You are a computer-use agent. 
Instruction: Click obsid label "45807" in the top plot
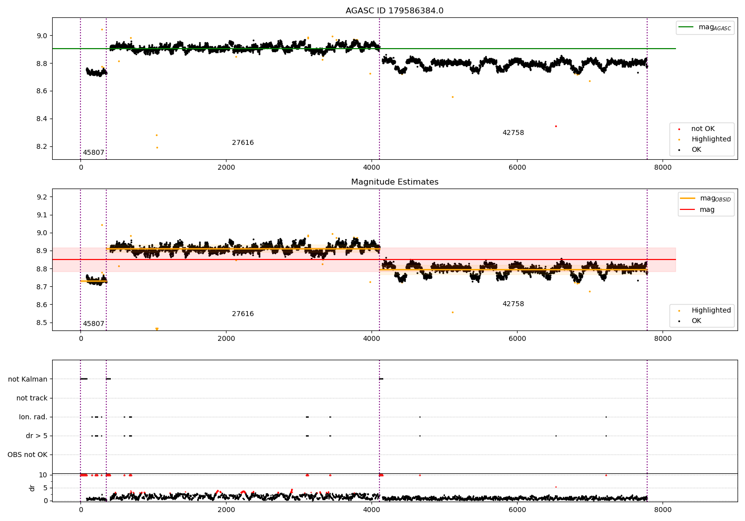coord(93,152)
